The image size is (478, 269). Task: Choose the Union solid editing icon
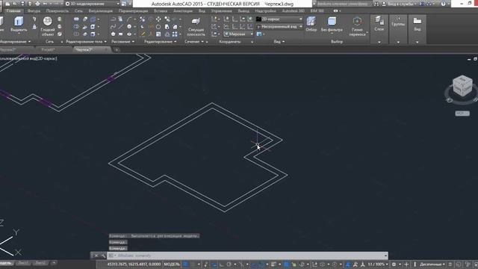point(76,19)
